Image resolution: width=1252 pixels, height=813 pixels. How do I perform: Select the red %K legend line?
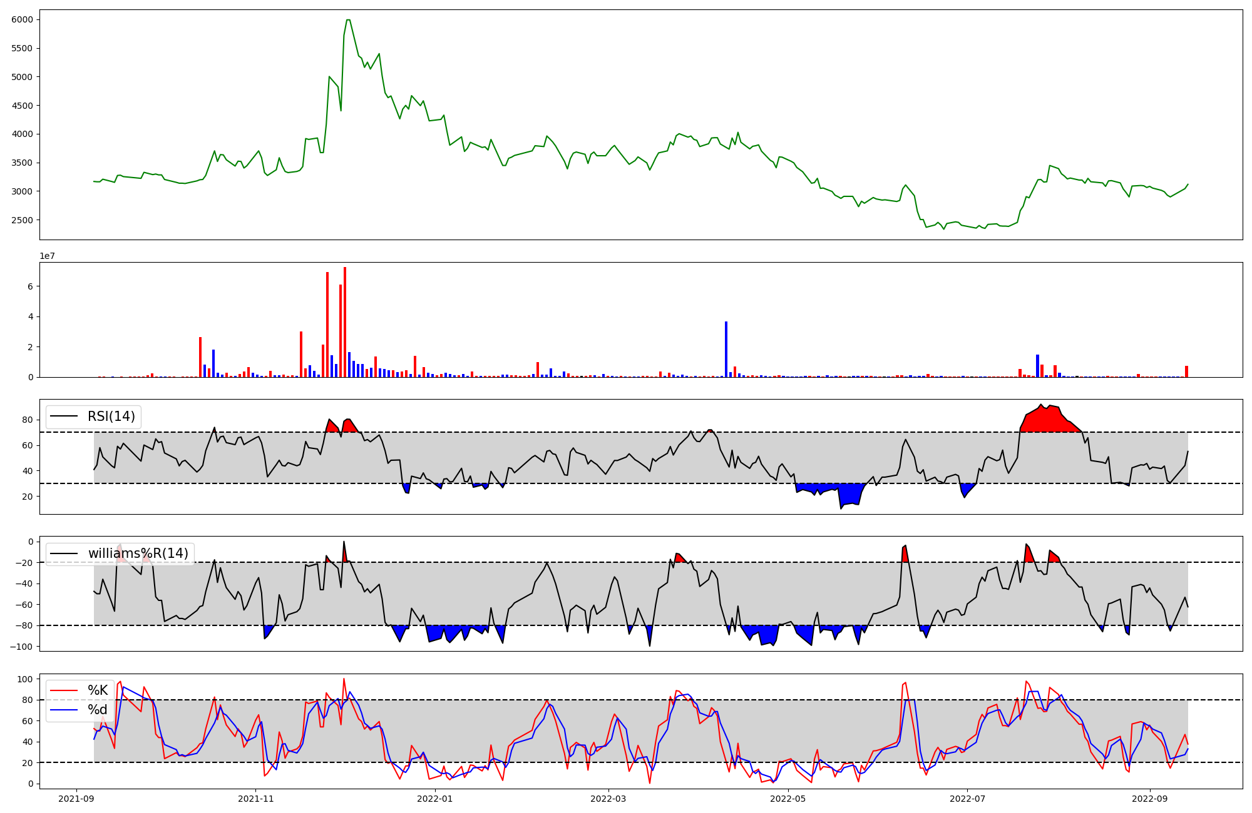point(64,690)
